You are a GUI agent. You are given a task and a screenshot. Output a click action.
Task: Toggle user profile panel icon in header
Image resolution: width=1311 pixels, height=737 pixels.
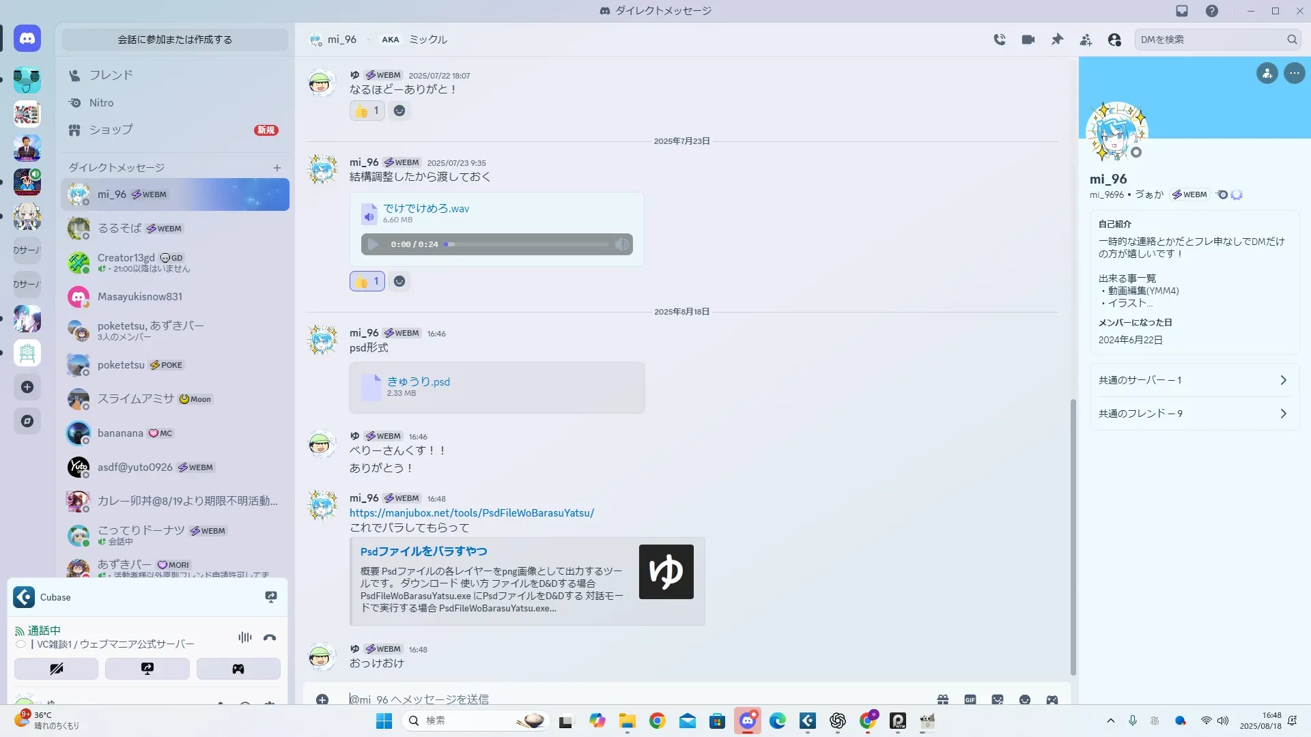tap(1114, 40)
